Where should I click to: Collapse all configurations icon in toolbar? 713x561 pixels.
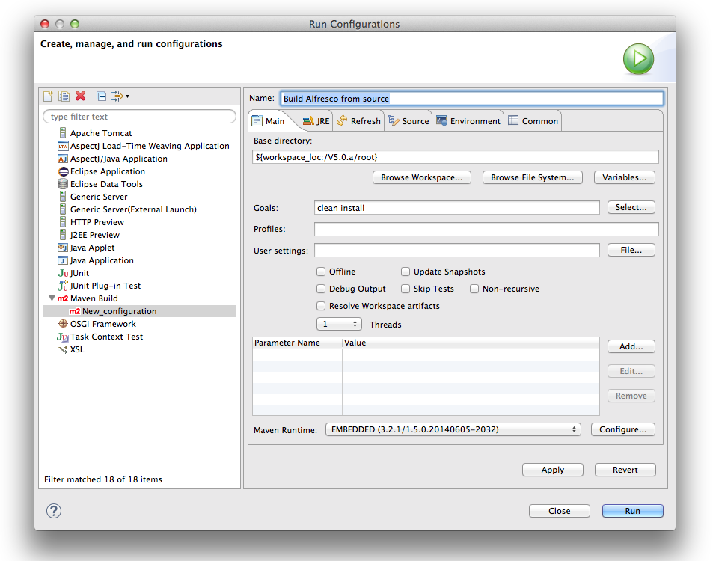(x=102, y=96)
